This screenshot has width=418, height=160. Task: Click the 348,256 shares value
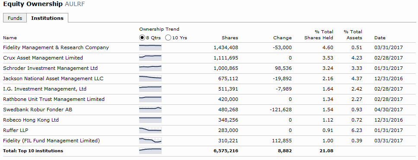tap(229, 120)
